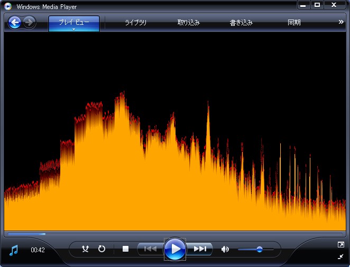This screenshot has width=350, height=267.
Task: Switch to compact mode
Action: coord(340,256)
